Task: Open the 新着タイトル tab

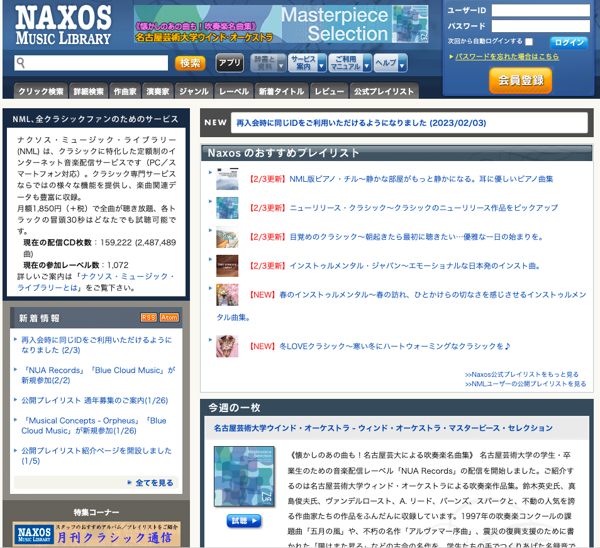Action: [x=282, y=91]
